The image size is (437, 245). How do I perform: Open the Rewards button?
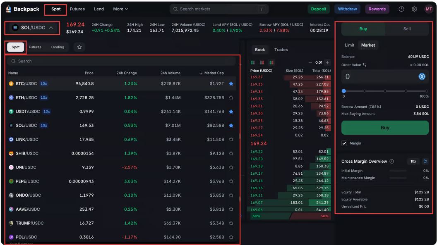point(377,9)
